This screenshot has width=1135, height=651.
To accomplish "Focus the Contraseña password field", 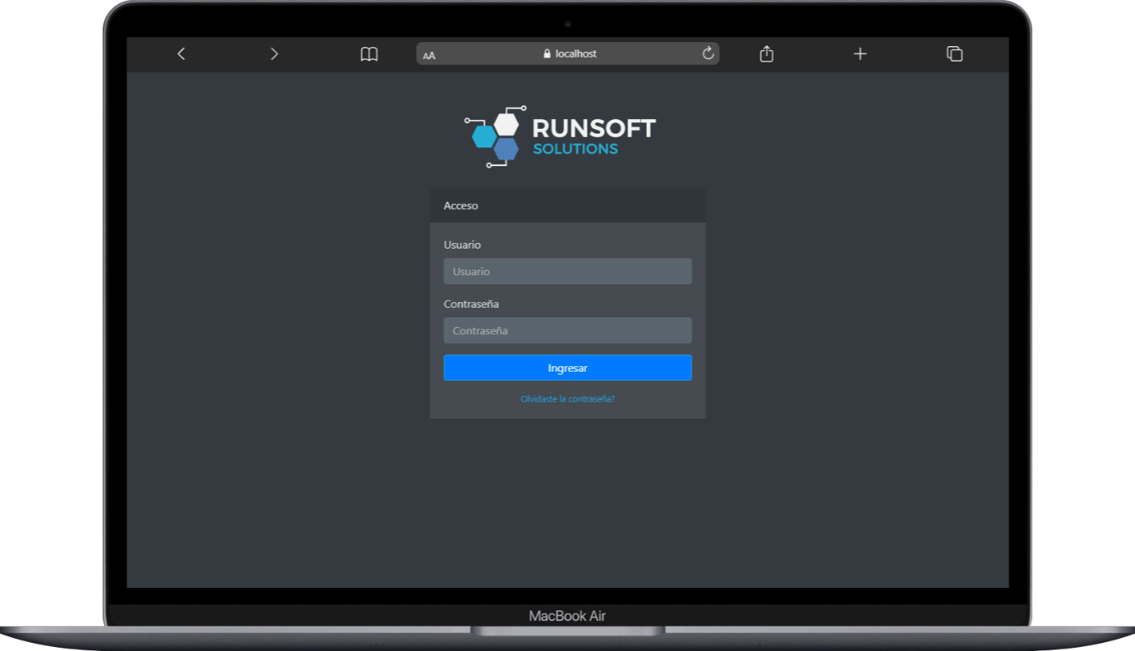I will pyautogui.click(x=567, y=330).
